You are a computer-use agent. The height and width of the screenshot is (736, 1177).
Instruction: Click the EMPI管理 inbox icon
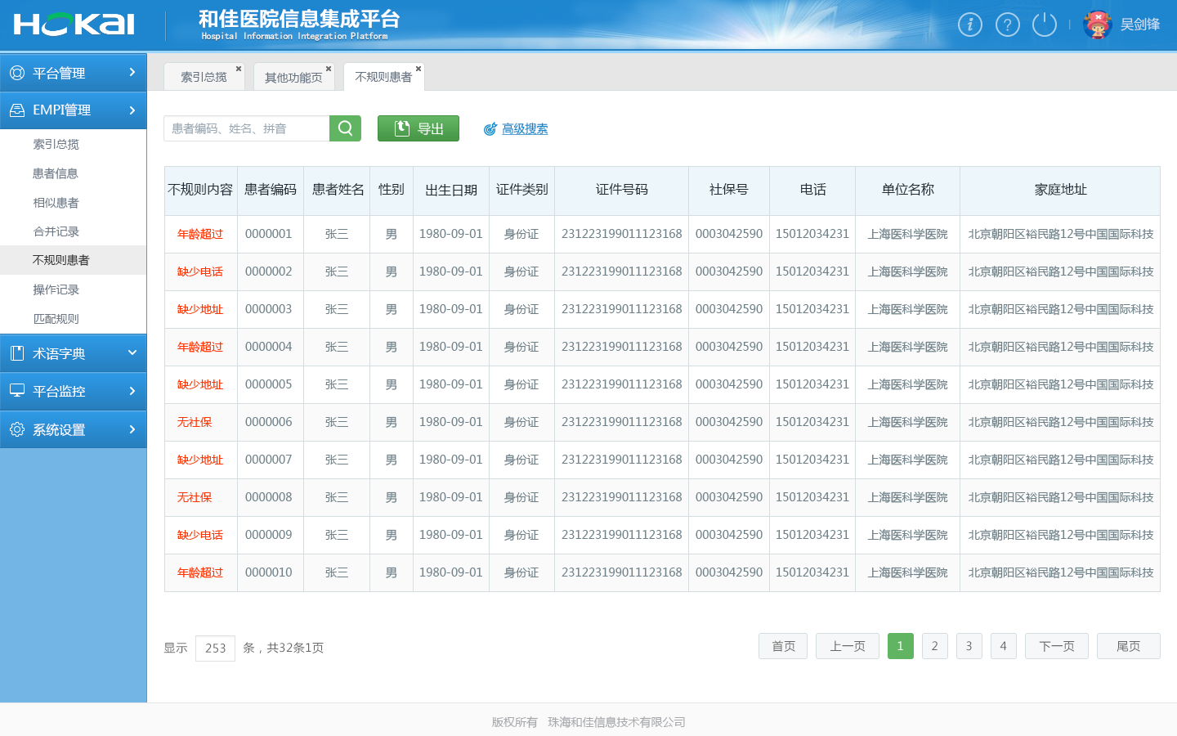pyautogui.click(x=17, y=110)
